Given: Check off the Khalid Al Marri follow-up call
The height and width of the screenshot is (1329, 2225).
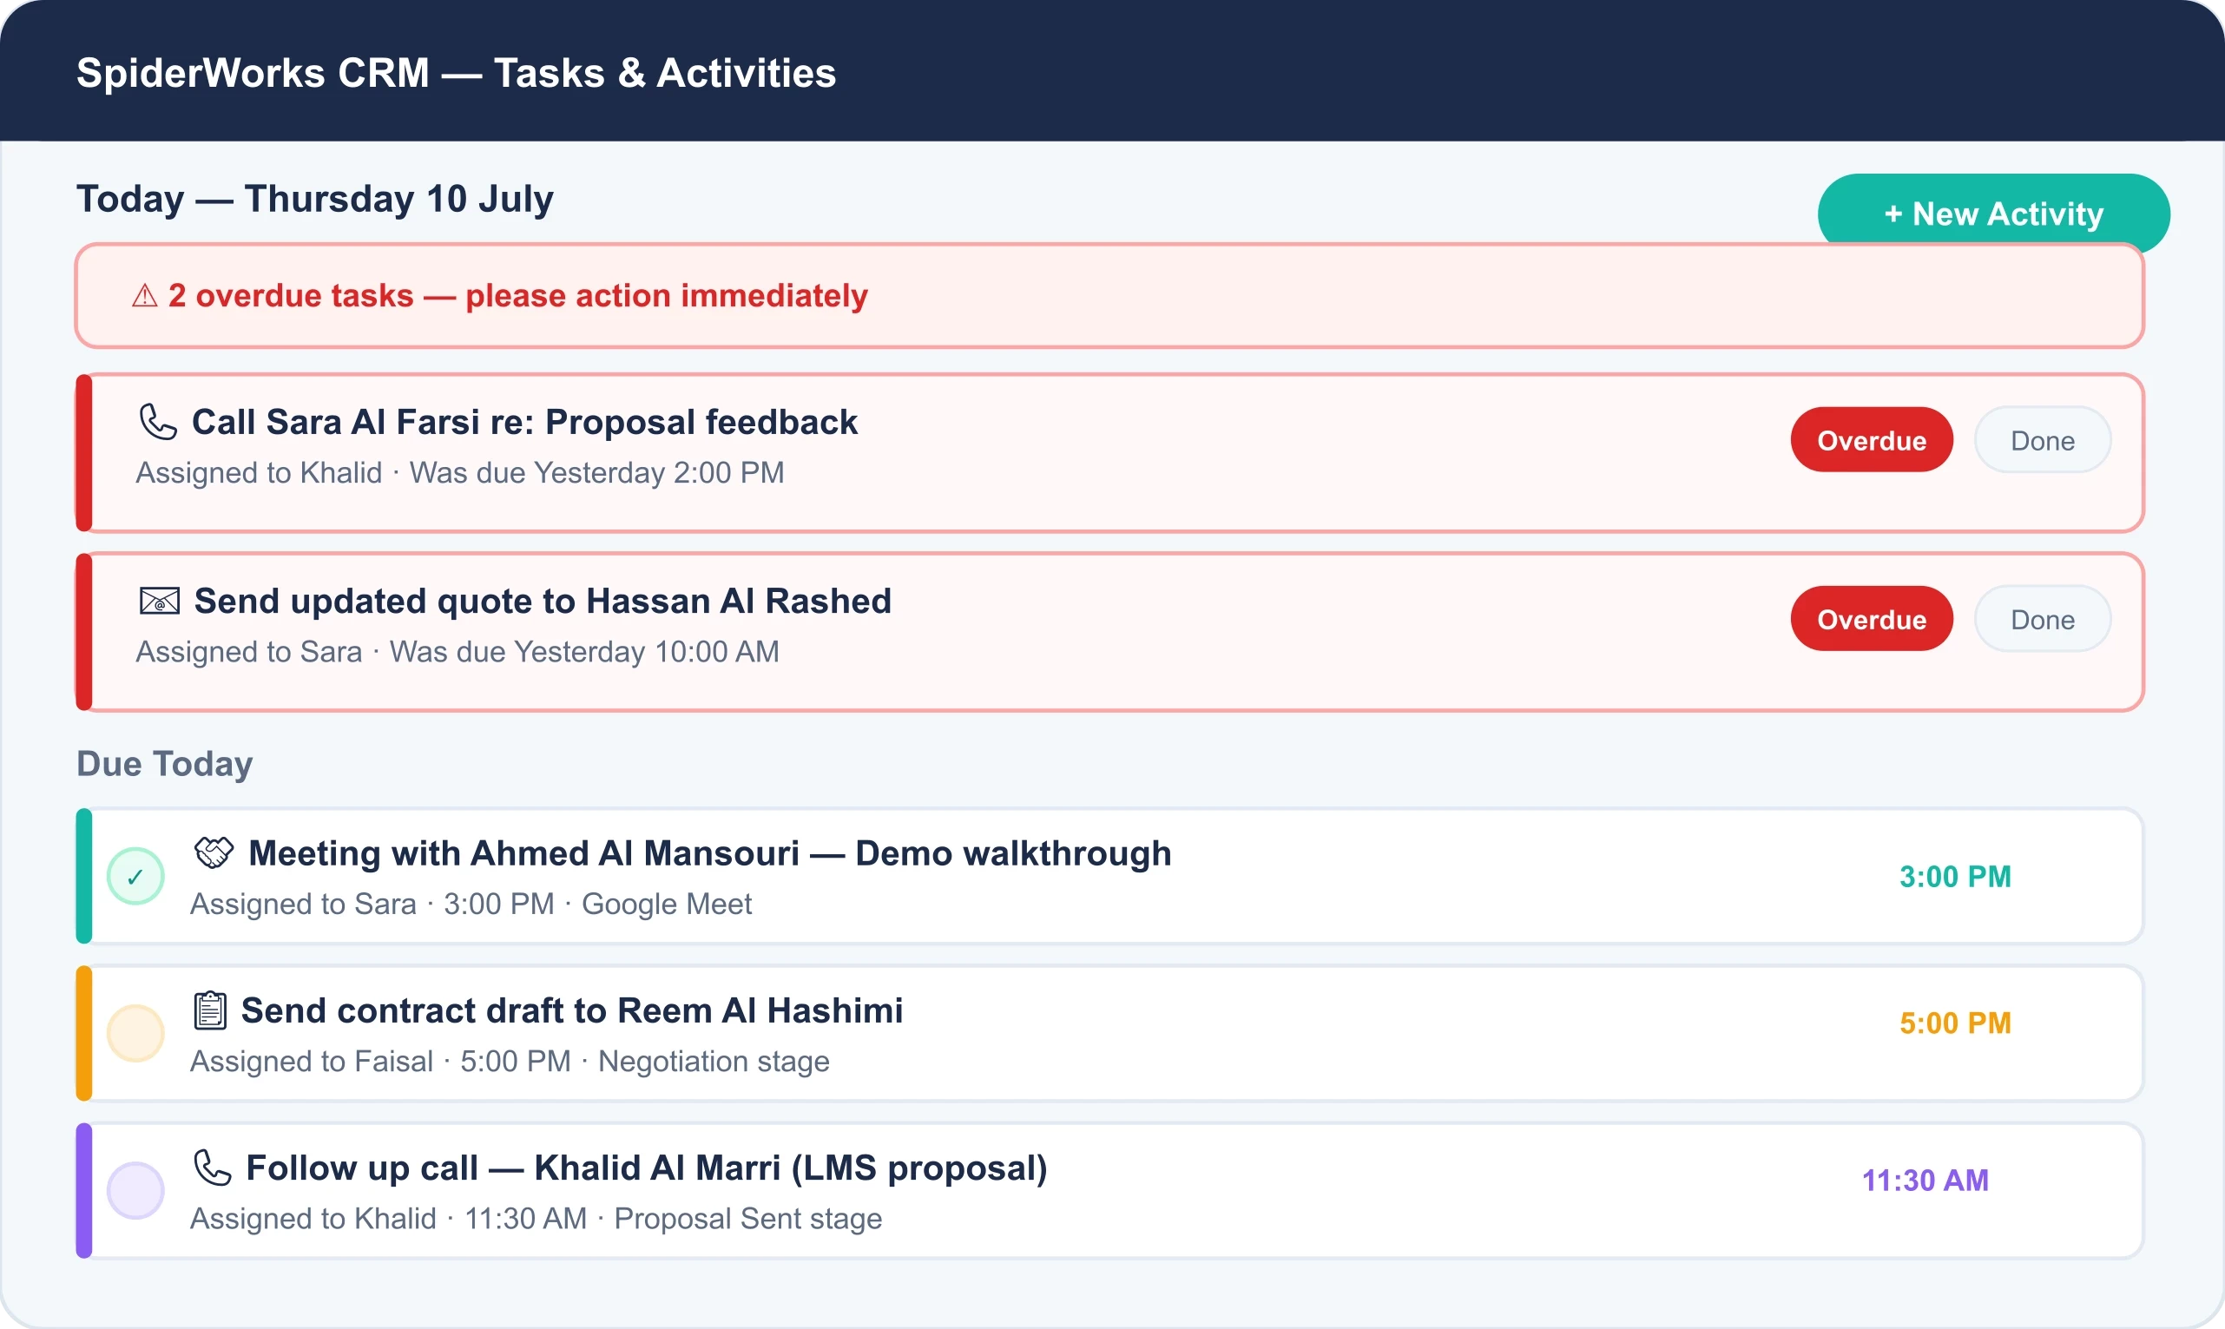Looking at the screenshot, I should tap(135, 1191).
